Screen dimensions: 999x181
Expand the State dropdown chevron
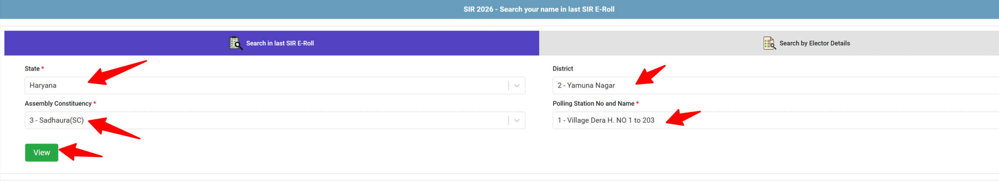click(517, 86)
